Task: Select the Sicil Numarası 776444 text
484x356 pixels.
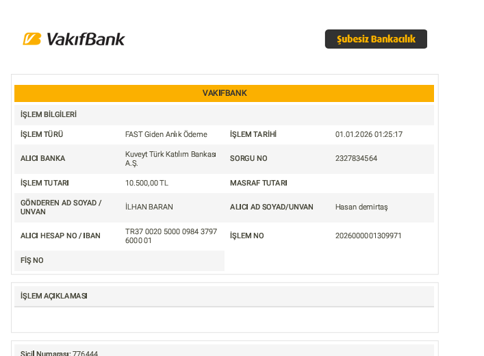Action: pos(59,353)
